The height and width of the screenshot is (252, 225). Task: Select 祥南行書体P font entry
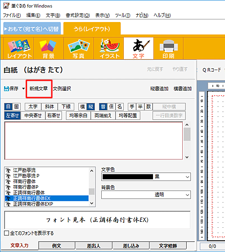click(x=47, y=187)
